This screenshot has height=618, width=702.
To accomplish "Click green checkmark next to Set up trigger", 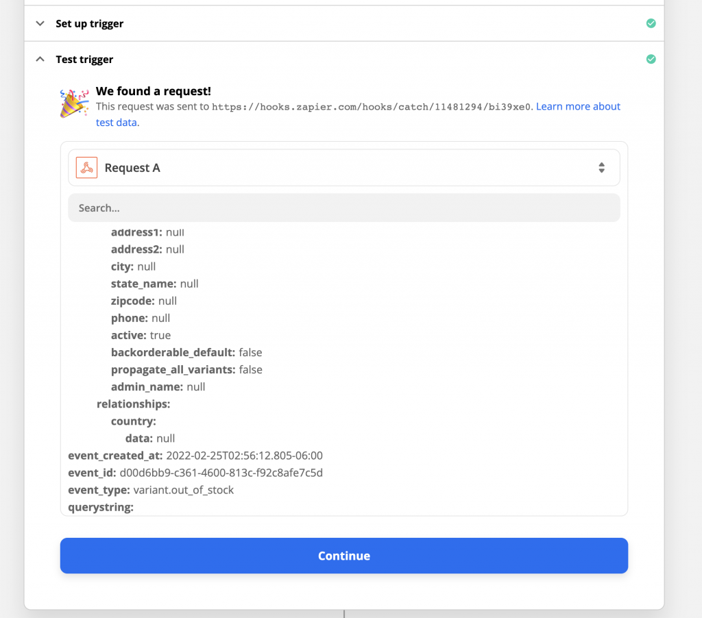I will (651, 23).
